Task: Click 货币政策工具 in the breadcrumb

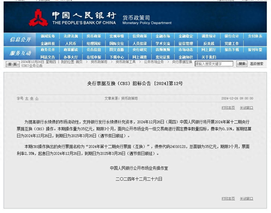Action: 126,62
